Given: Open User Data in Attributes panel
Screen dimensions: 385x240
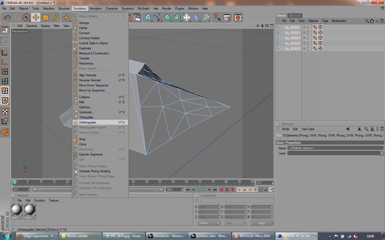Looking at the screenshot, I should (x=308, y=129).
